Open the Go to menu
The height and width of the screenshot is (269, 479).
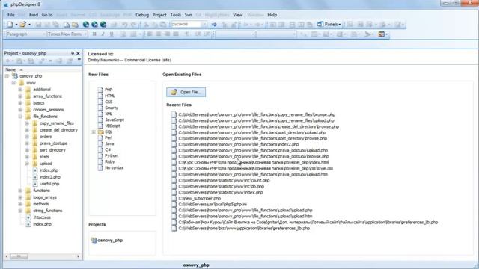pyautogui.click(x=47, y=15)
